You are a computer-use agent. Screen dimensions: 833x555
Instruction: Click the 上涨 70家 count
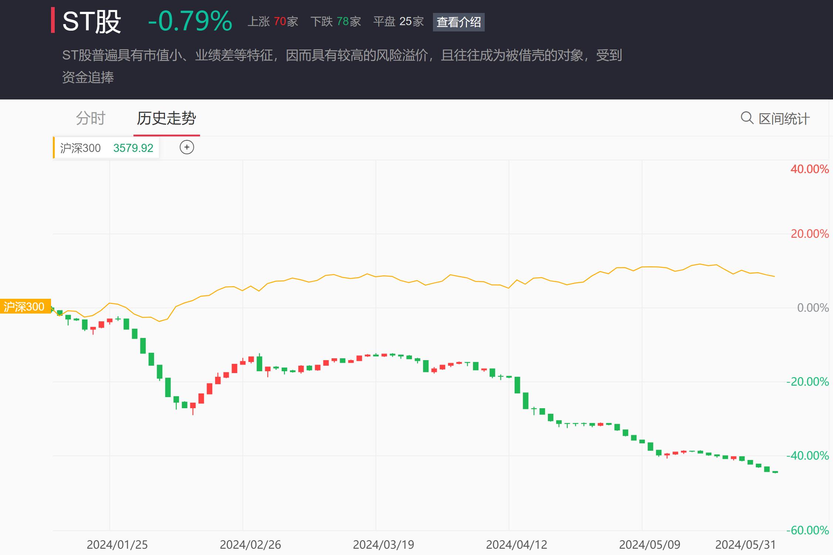point(273,21)
